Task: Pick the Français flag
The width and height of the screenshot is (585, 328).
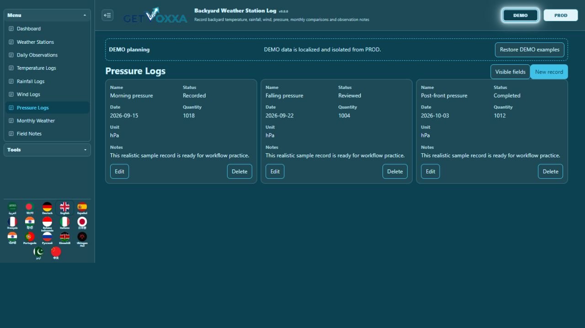Action: 12,223
